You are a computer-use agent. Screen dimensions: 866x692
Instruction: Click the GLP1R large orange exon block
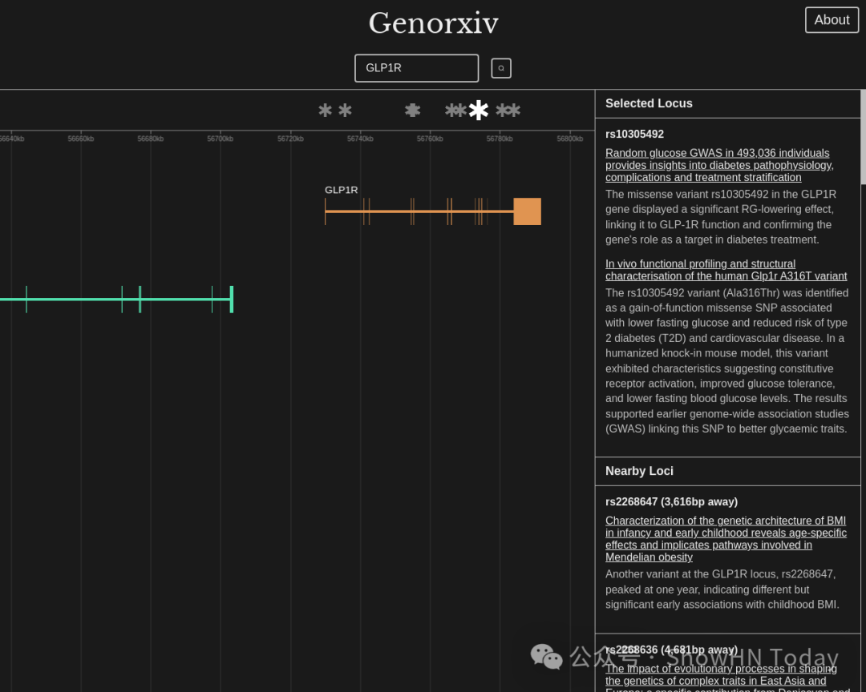(x=528, y=211)
